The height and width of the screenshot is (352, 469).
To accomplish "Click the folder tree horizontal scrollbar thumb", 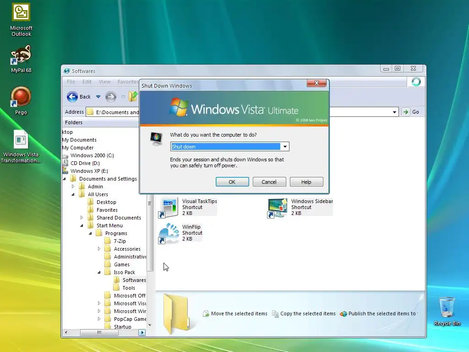I will click(x=99, y=332).
